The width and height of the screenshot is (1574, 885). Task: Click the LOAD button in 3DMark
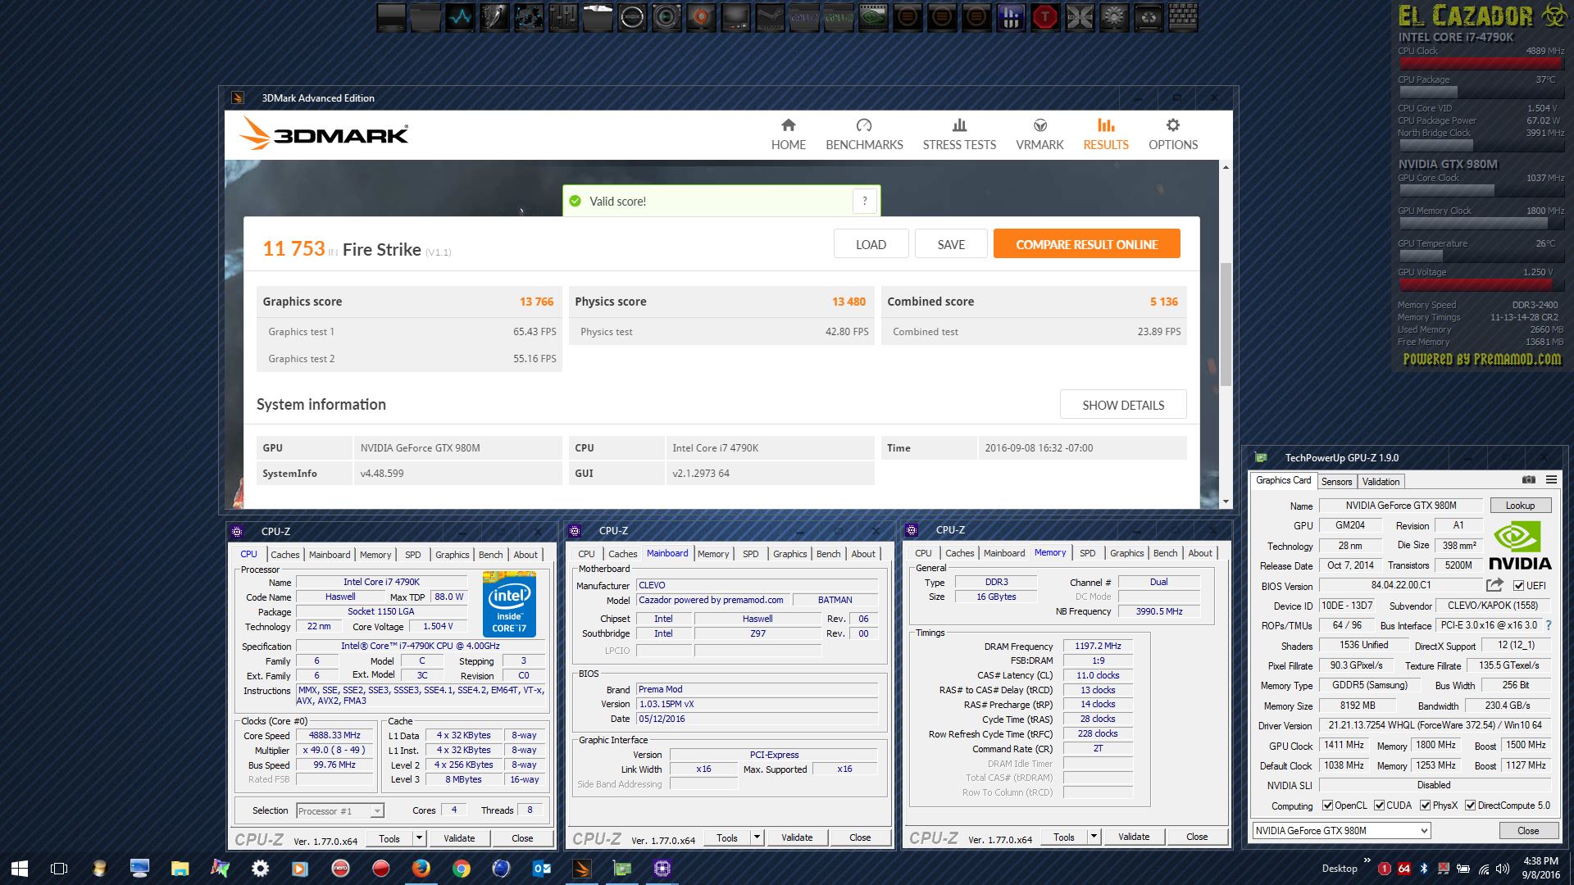[871, 244]
